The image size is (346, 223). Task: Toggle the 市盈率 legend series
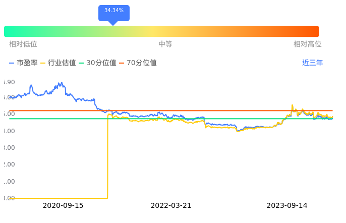coord(23,63)
